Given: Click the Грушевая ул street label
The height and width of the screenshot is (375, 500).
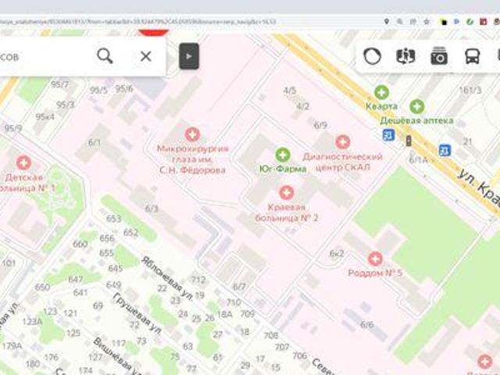Looking at the screenshot, I should (x=137, y=313).
